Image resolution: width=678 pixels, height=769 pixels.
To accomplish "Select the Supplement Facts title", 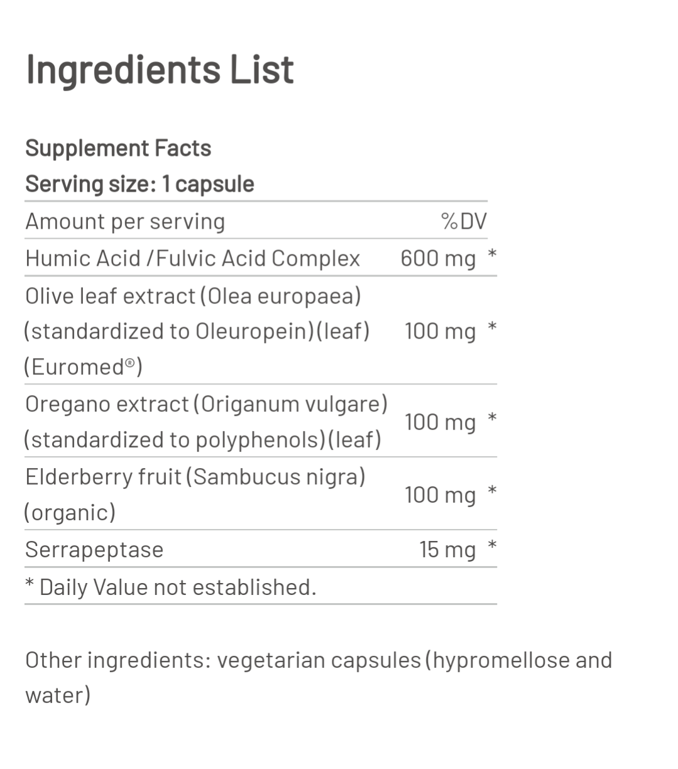I will (118, 148).
